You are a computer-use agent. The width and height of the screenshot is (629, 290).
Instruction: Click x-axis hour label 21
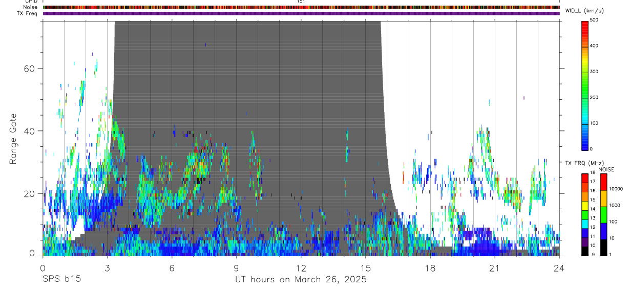coord(495,267)
